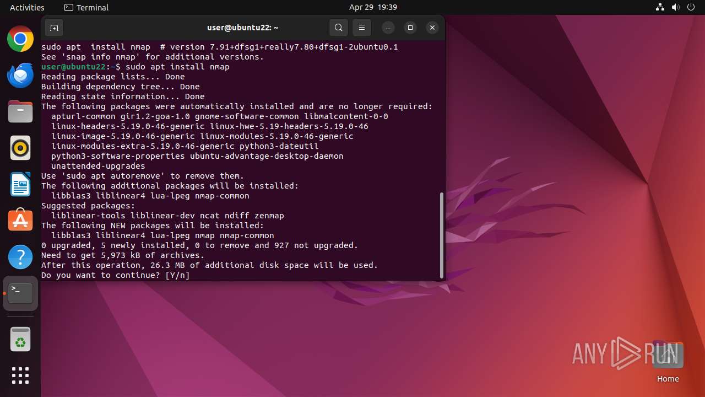Open LibreOffice Writer from the dock

tap(20, 185)
